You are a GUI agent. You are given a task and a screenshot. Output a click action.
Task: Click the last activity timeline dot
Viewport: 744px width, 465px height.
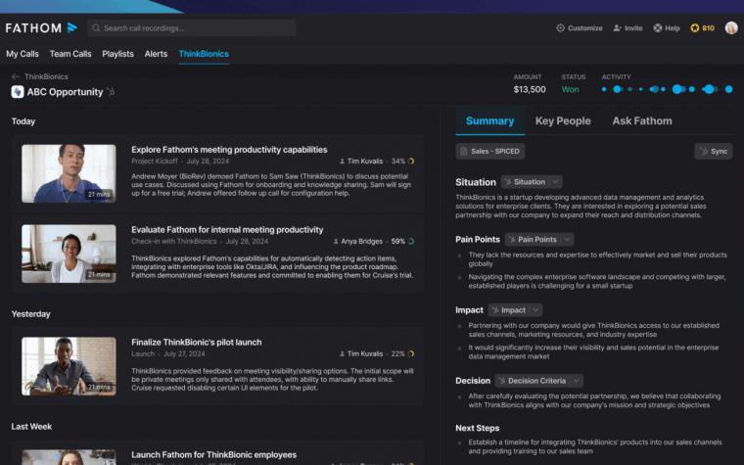pos(728,89)
